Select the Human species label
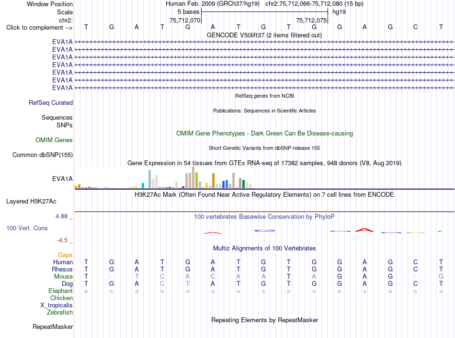The image size is (455, 338). click(x=63, y=262)
